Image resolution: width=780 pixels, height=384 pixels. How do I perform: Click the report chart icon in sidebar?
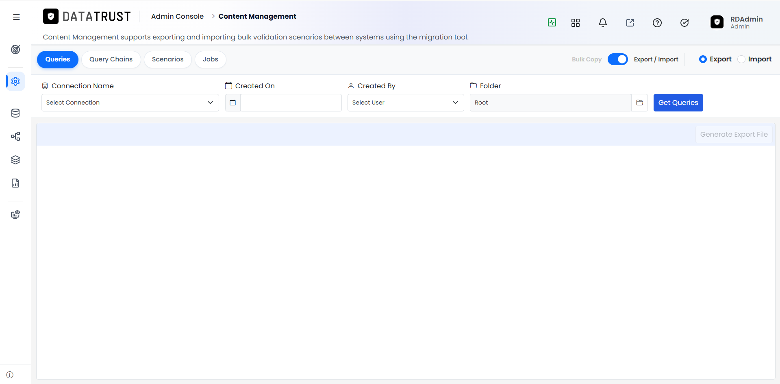pyautogui.click(x=15, y=183)
